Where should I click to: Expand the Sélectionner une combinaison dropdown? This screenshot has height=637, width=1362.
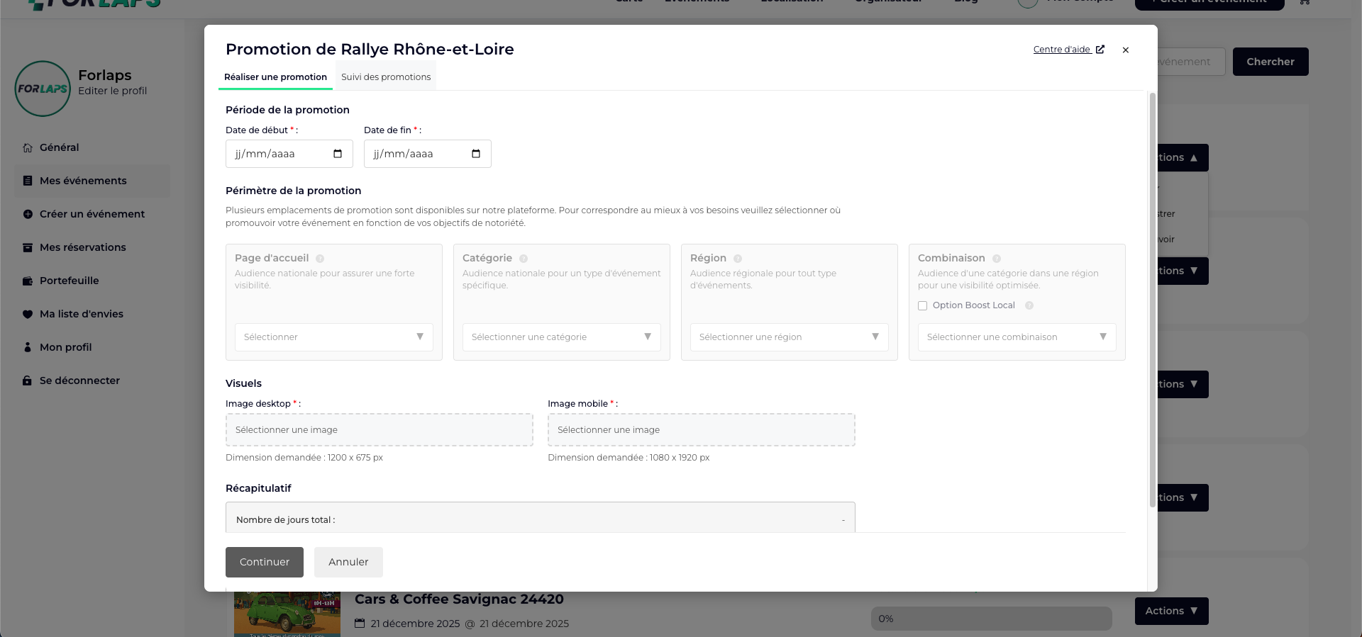(x=1017, y=337)
